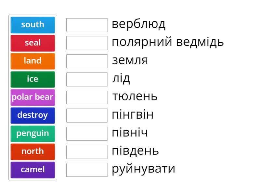Select the answer box next to "полярний ведмідь"
260x195 pixels.
(87, 43)
